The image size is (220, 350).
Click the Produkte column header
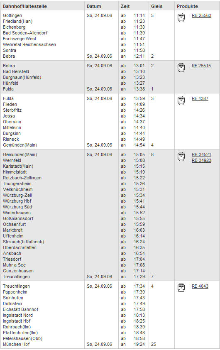pos(187,6)
